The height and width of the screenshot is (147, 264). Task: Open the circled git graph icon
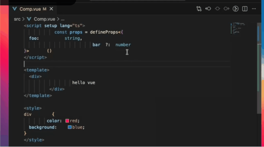point(235,9)
